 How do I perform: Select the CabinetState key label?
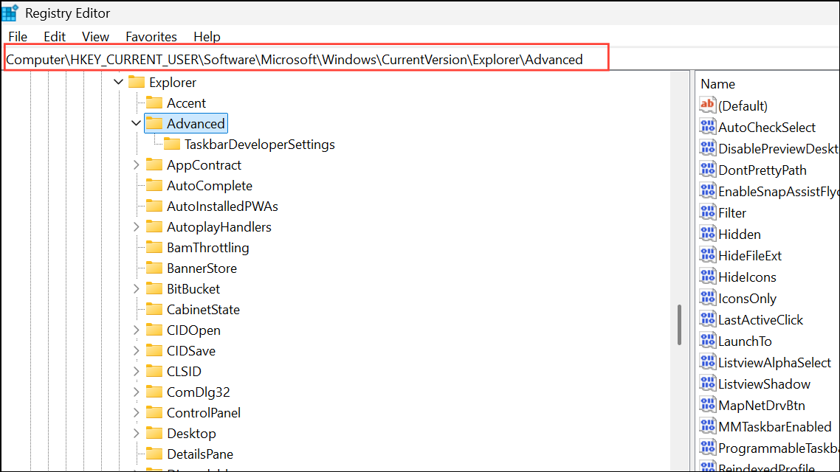click(x=203, y=310)
